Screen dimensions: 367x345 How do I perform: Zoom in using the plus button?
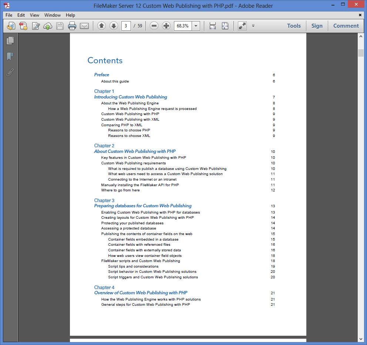tap(166, 26)
